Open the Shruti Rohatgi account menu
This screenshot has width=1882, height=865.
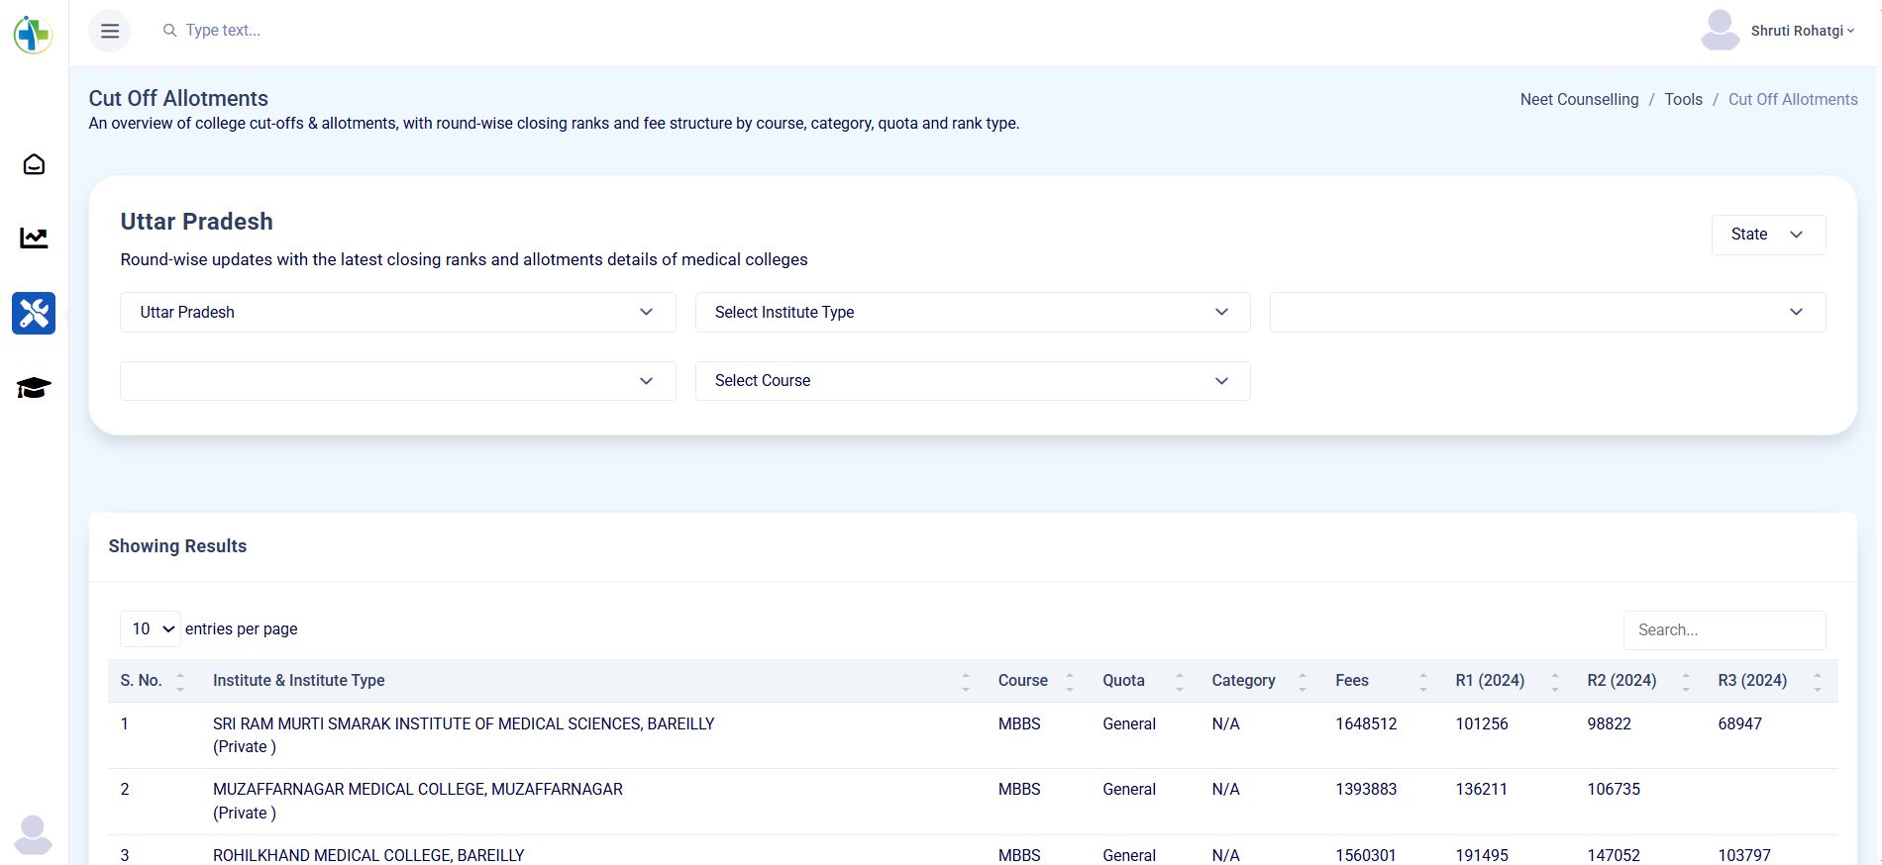pyautogui.click(x=1803, y=31)
